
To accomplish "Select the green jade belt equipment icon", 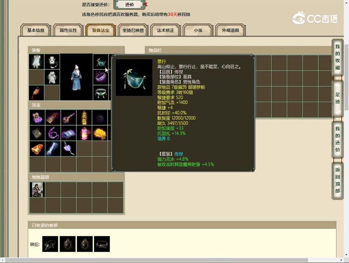I will 101,93.
